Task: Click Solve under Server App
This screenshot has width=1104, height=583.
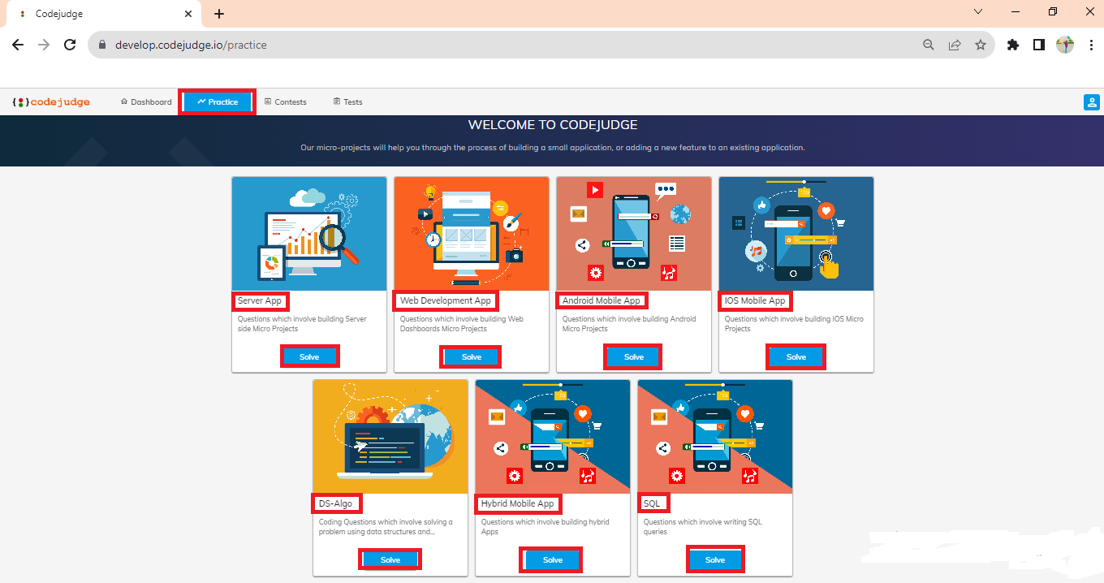Action: [309, 356]
